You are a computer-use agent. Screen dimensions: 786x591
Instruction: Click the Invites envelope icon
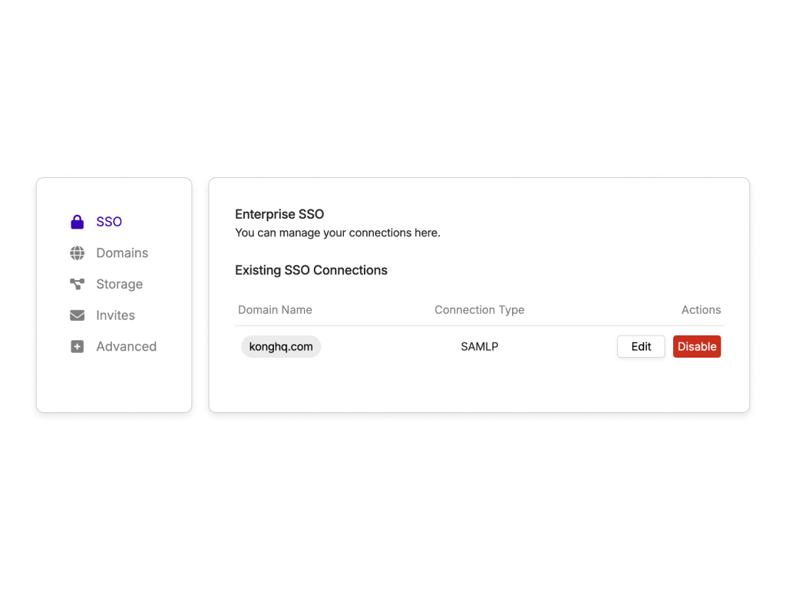click(x=78, y=315)
